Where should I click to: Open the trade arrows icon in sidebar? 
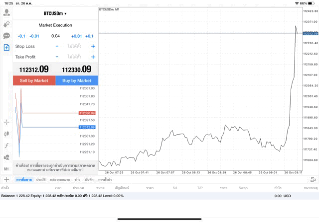6,24
